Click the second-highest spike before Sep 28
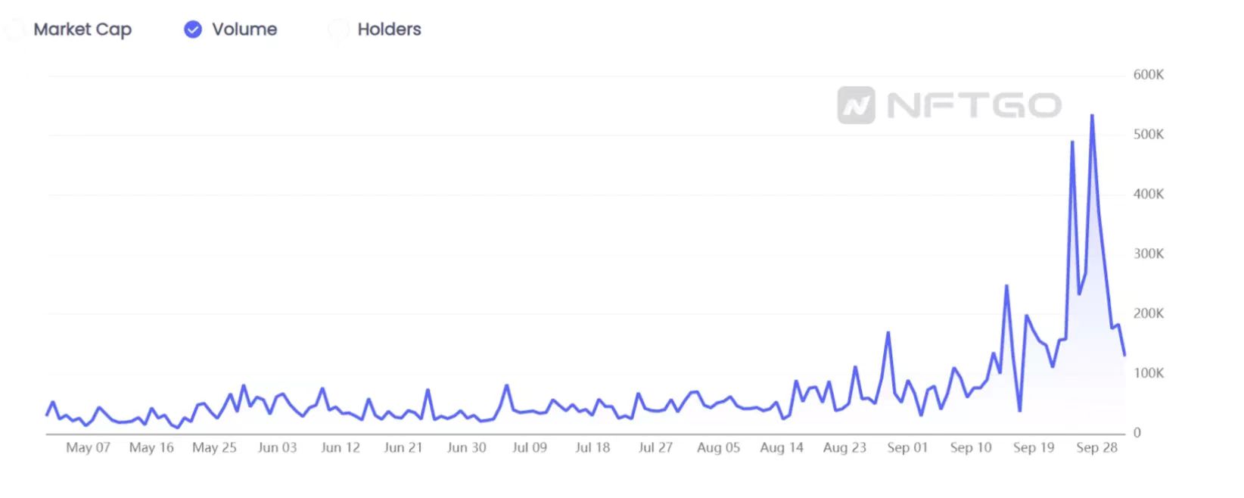Image resolution: width=1244 pixels, height=498 pixels. coord(1072,142)
